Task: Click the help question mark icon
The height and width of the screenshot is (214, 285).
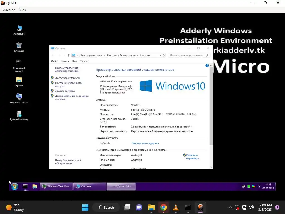Action: [207, 65]
